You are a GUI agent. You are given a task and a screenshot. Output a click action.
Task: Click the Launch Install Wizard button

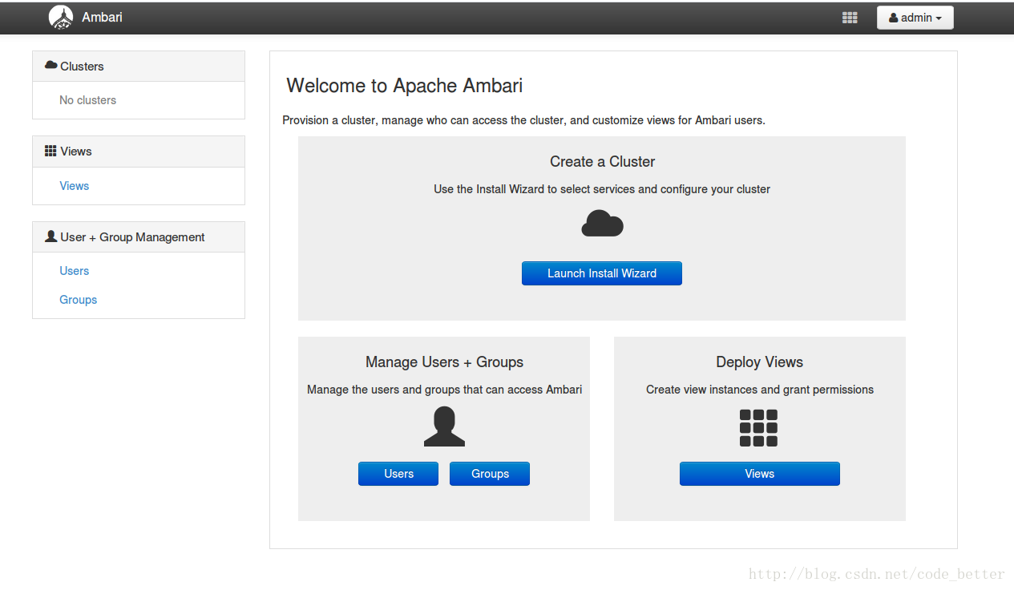[x=602, y=273]
